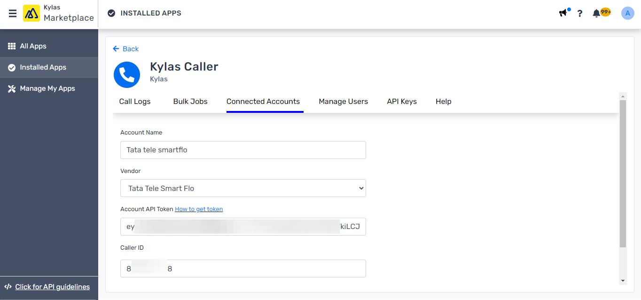641x300 pixels.
Task: Click the Account API Token field
Action: [243, 227]
